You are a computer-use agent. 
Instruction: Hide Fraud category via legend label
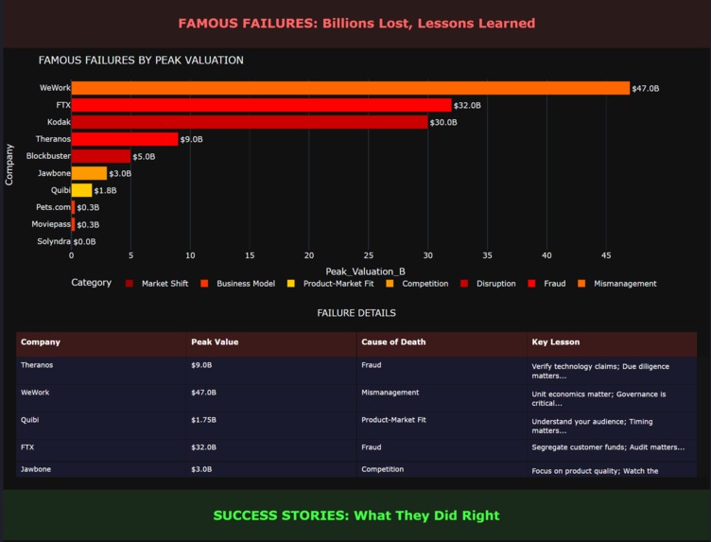tap(555, 284)
